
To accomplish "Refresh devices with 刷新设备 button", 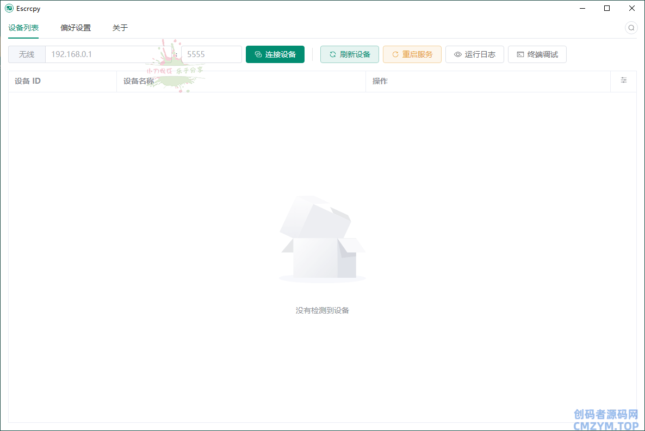I will [x=349, y=54].
